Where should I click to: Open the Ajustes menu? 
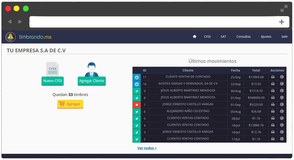pyautogui.click(x=266, y=37)
